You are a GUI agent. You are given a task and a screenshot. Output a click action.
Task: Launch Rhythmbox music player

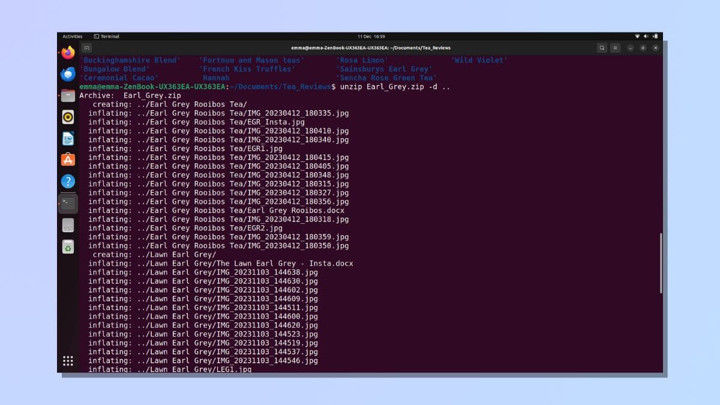tap(68, 117)
